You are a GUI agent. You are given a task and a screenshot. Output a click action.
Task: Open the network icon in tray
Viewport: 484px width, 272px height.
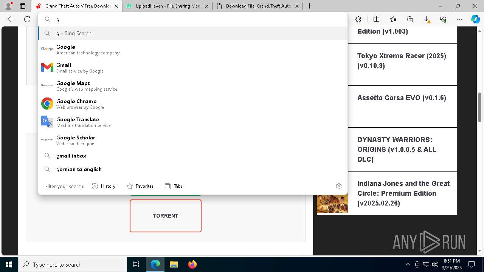pos(426,264)
